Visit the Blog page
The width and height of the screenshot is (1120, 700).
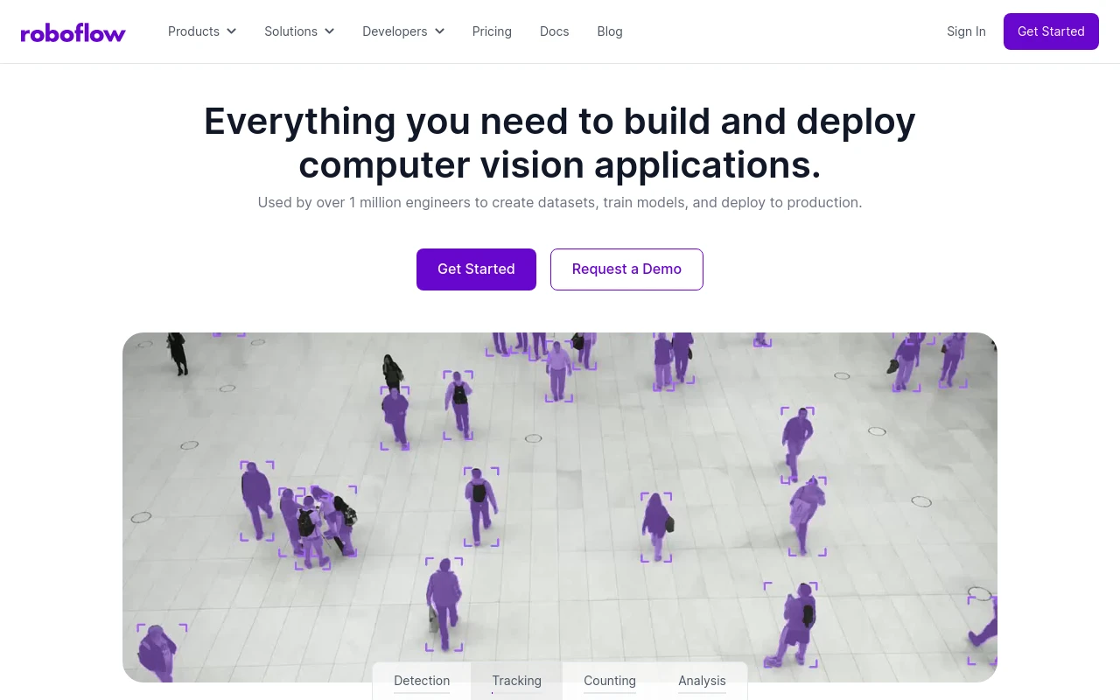coord(610,31)
